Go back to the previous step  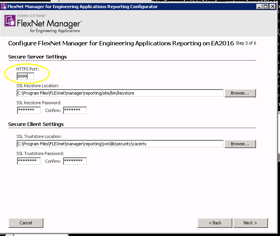click(215, 223)
